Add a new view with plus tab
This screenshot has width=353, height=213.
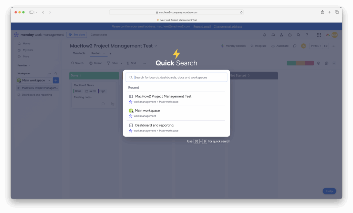pyautogui.click(x=111, y=53)
